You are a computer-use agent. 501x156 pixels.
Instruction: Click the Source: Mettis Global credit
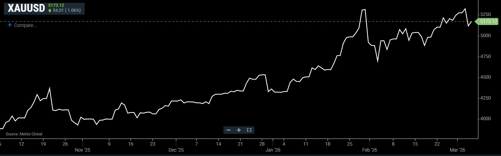24,134
